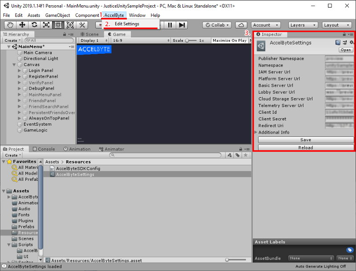Open the Account dropdown
Image resolution: width=356 pixels, height=271 pixels.
[x=265, y=25]
